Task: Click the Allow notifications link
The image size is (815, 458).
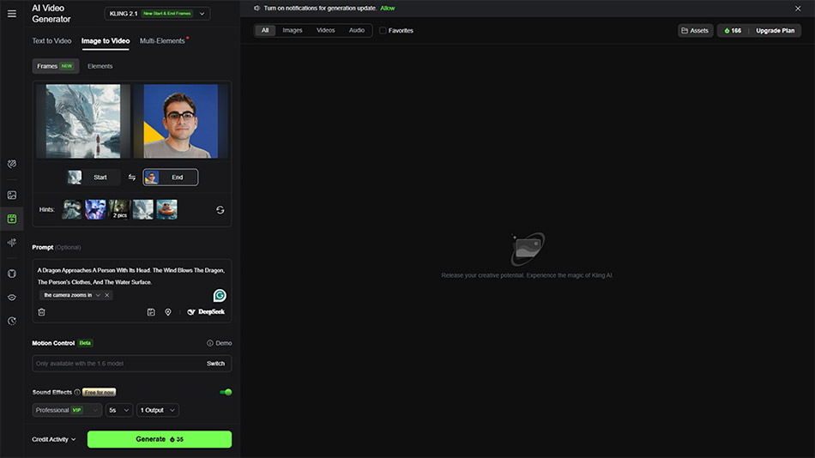Action: (x=387, y=9)
